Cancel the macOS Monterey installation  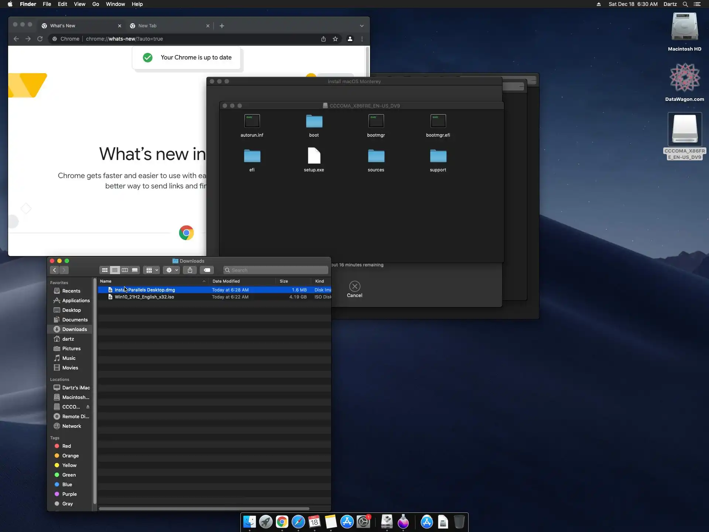pos(354,287)
